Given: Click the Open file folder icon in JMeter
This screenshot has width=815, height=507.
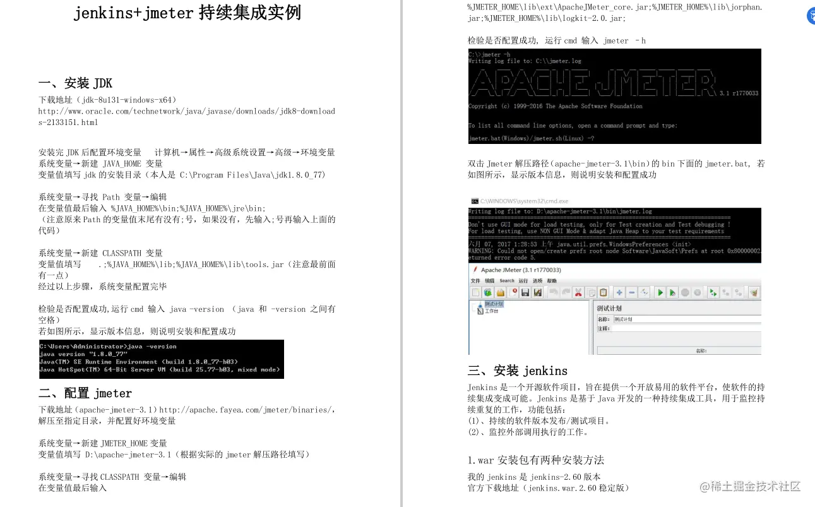Looking at the screenshot, I should (x=501, y=292).
